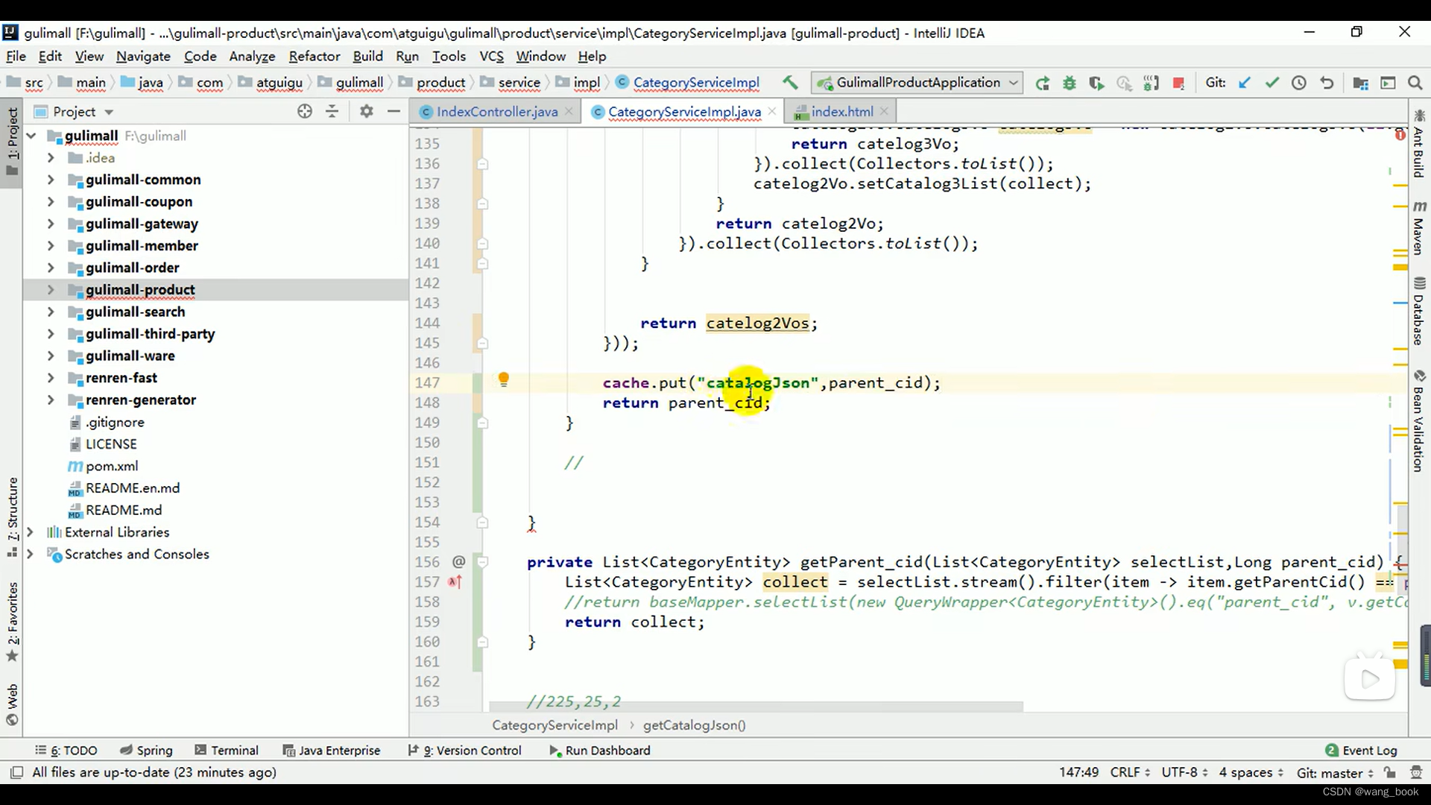The image size is (1431, 805).
Task: Click the locate/scroll from source target icon
Action: click(305, 111)
